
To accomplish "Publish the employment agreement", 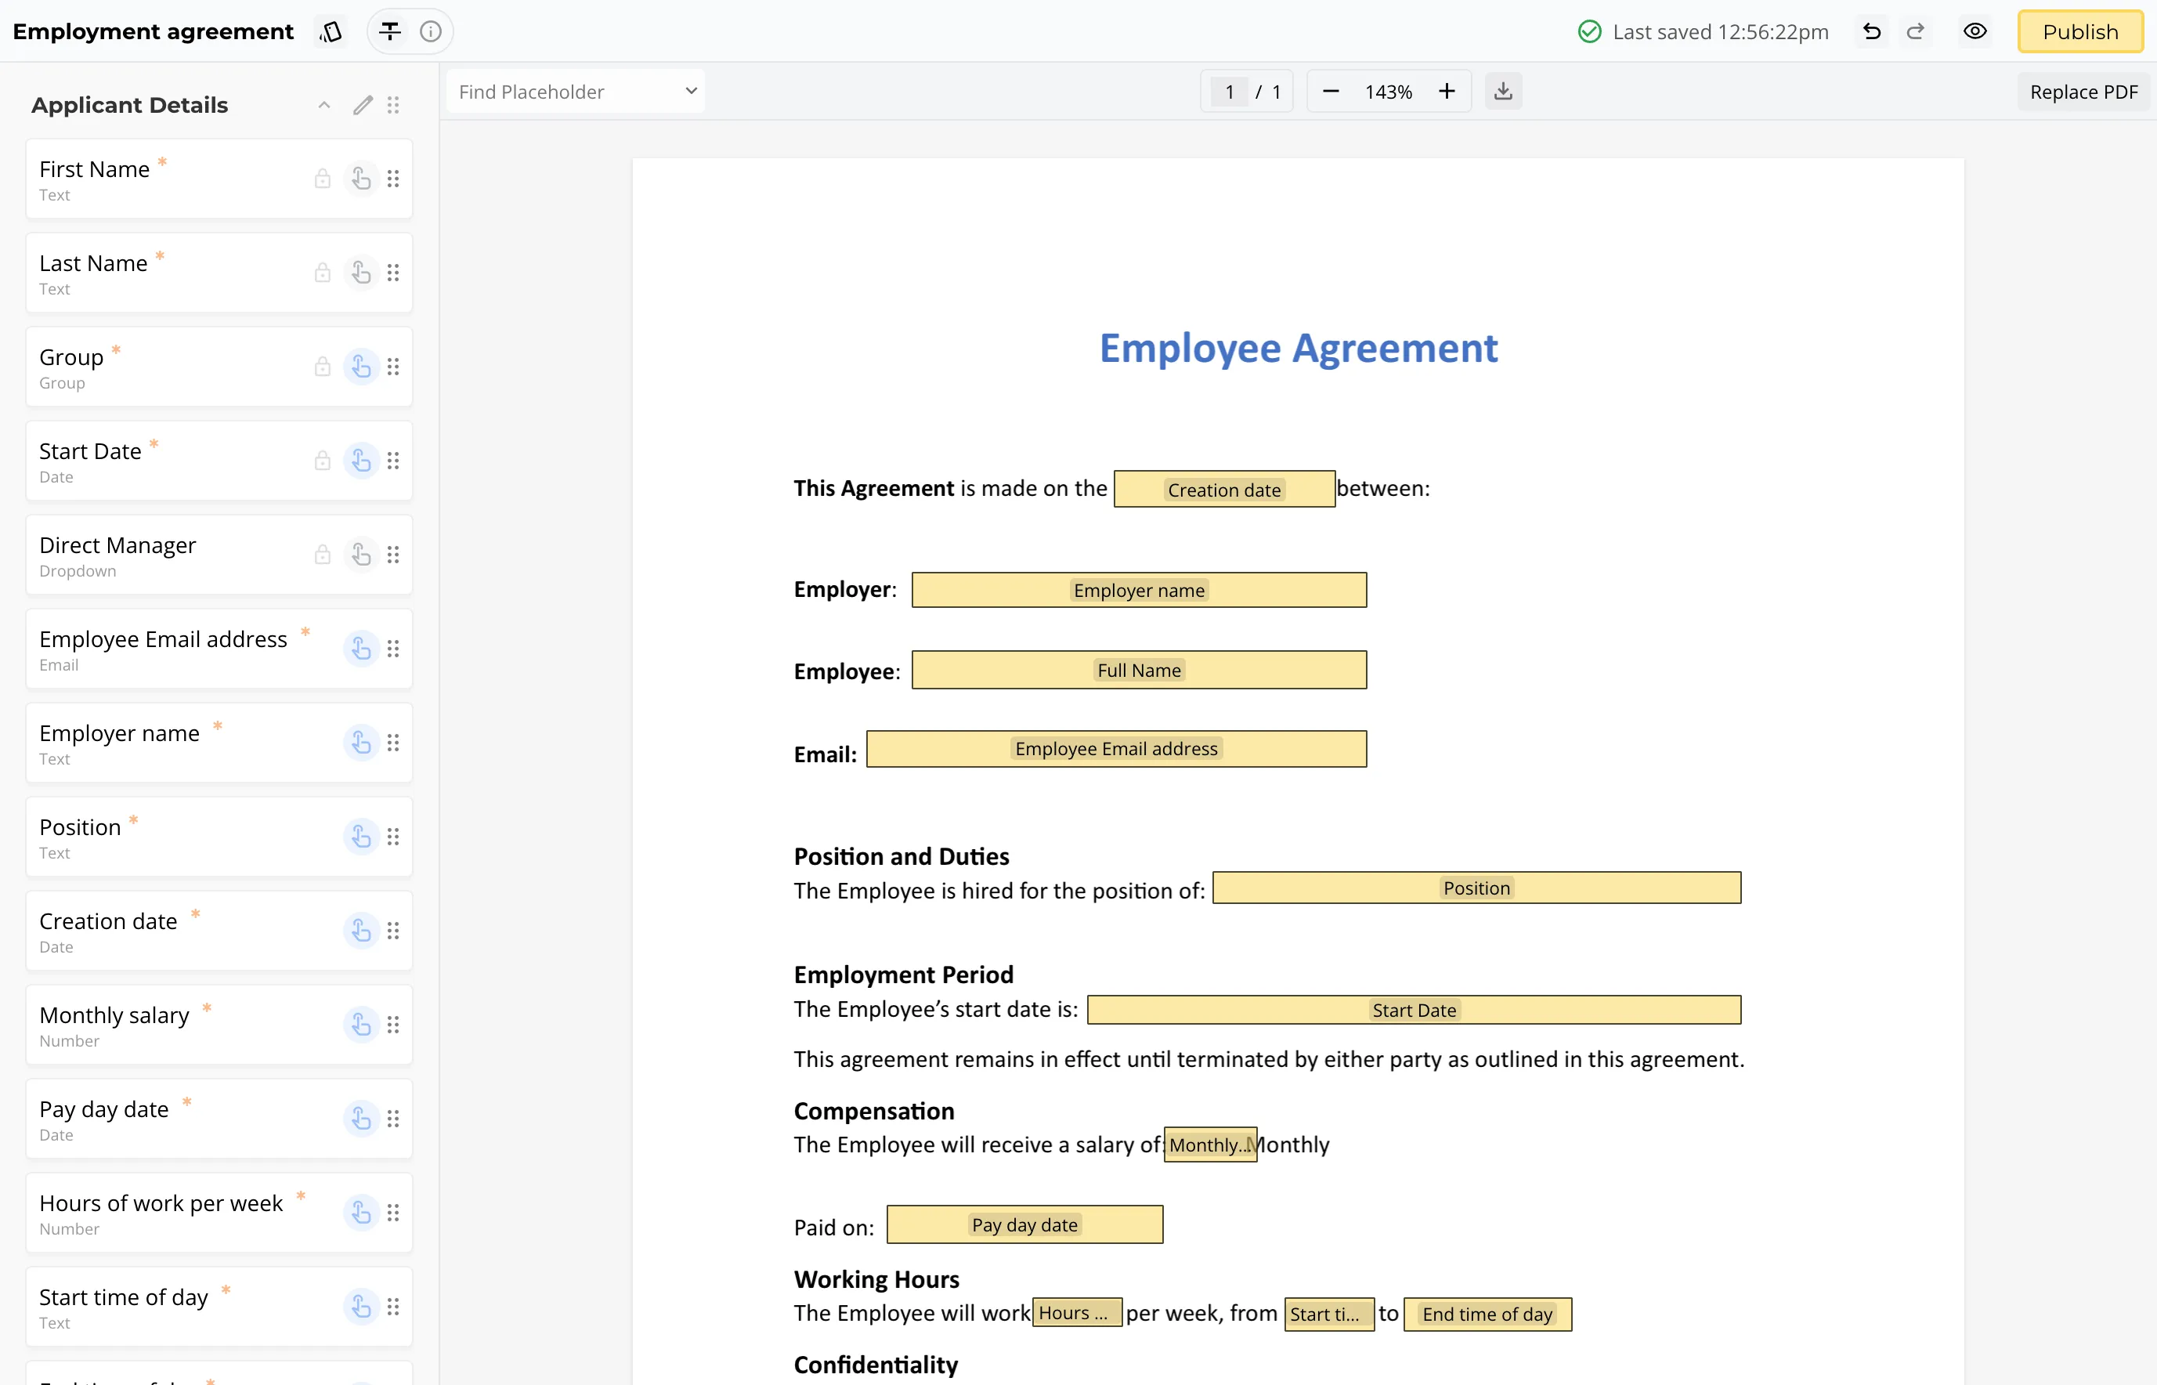I will pyautogui.click(x=2079, y=31).
